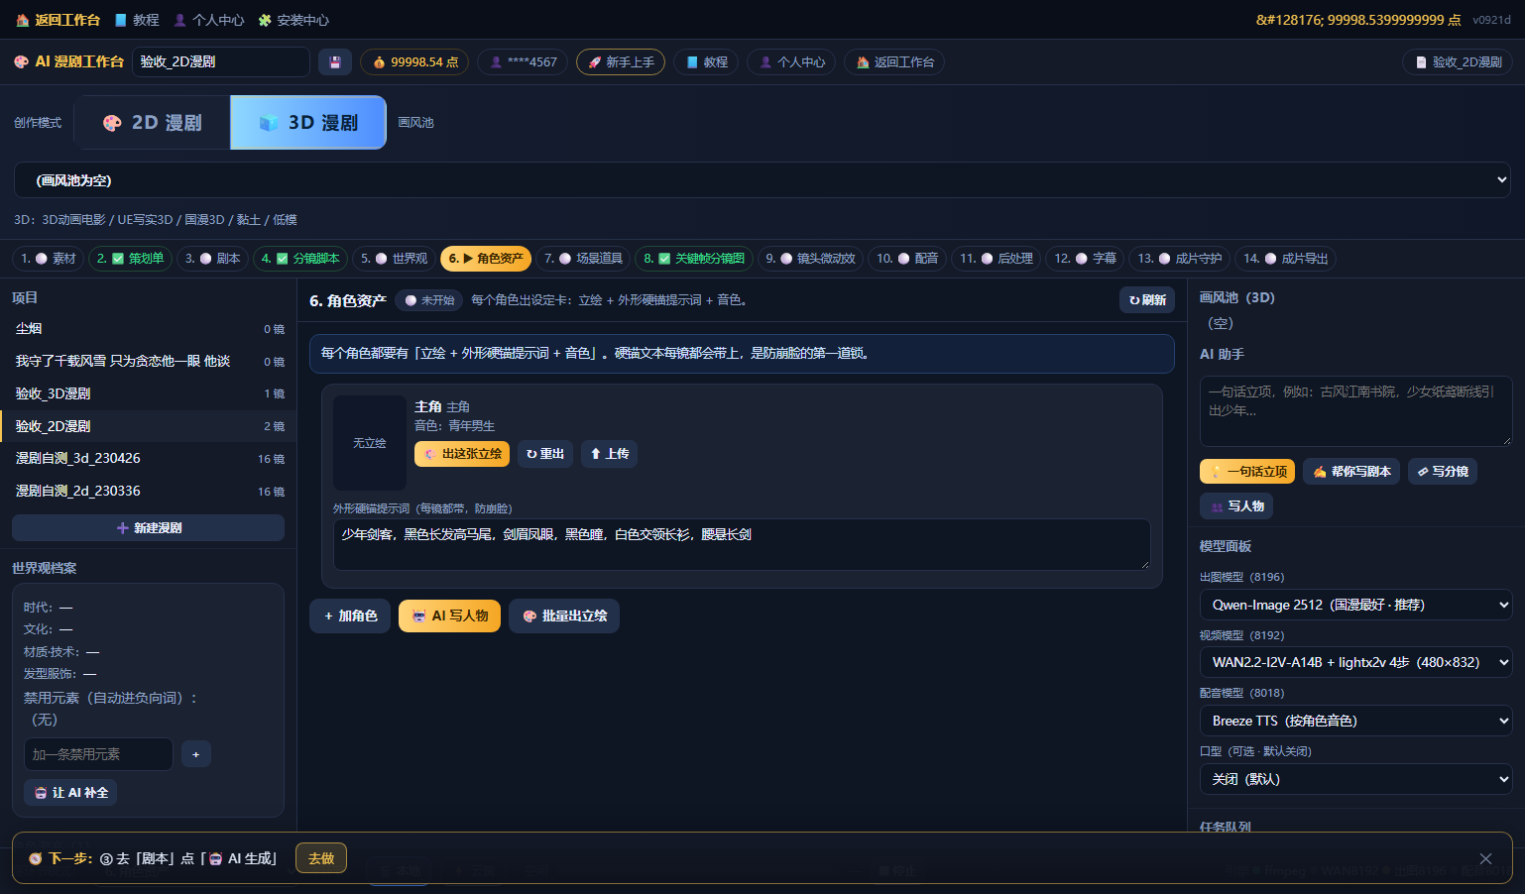The height and width of the screenshot is (894, 1525).
Task: Switch to step 3 剧本
Action: 213,259
